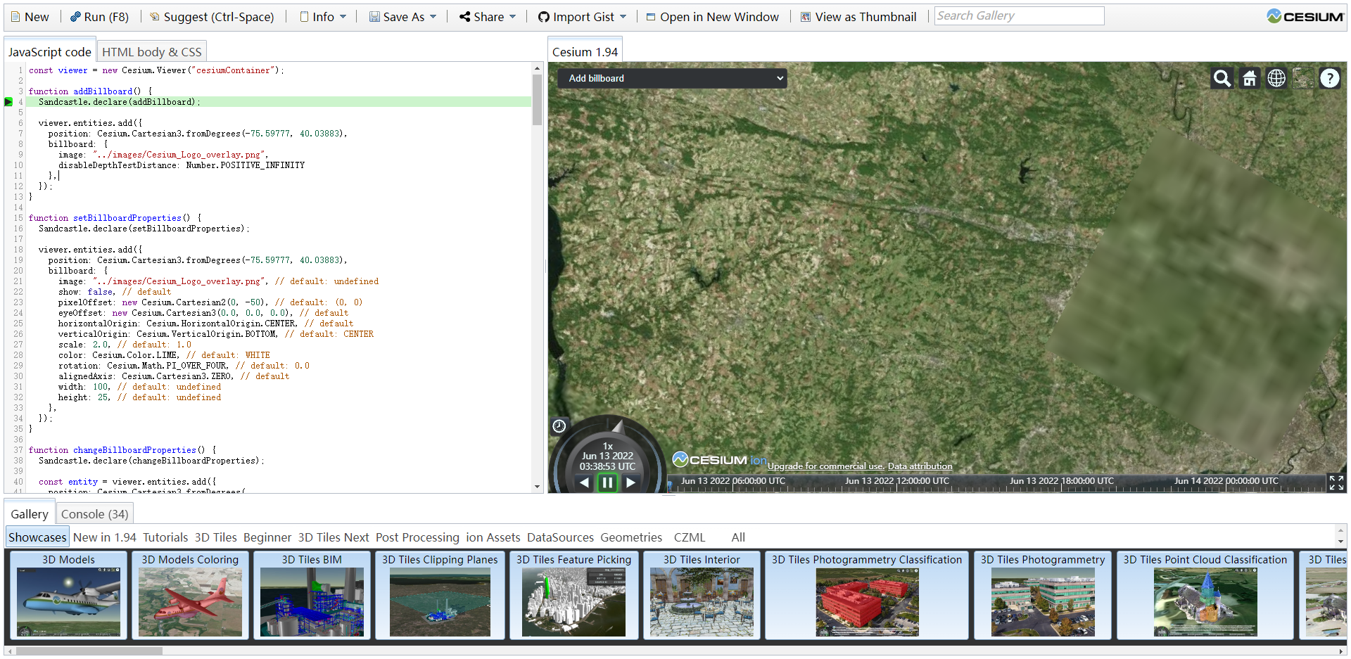
Task: Open the Add billboard dropdown
Action: tap(673, 78)
